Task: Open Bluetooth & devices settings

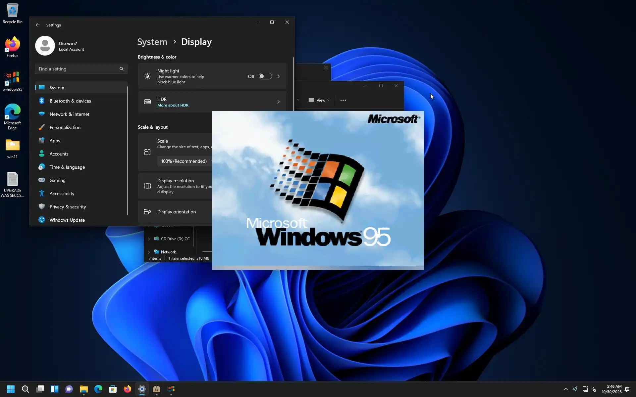Action: pyautogui.click(x=70, y=101)
